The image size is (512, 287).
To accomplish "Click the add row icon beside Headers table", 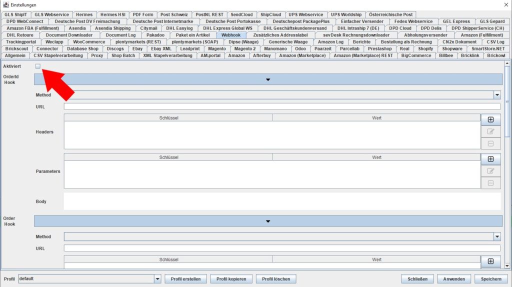I will click(490, 119).
